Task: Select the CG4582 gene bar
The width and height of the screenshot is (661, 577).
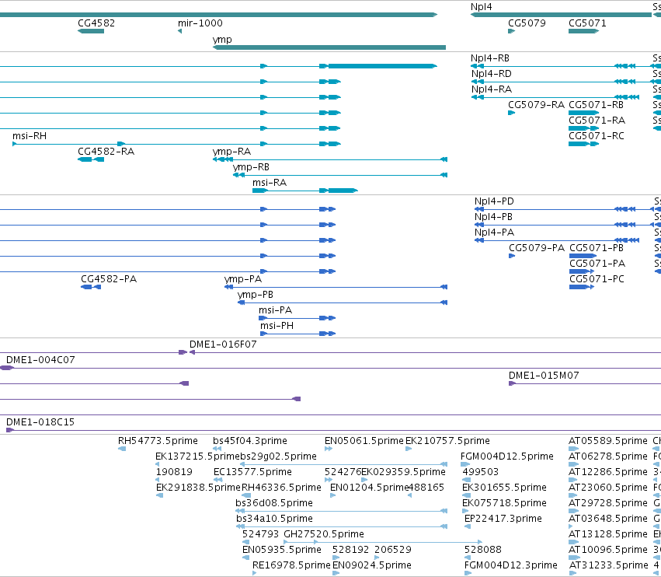Action: [91, 31]
